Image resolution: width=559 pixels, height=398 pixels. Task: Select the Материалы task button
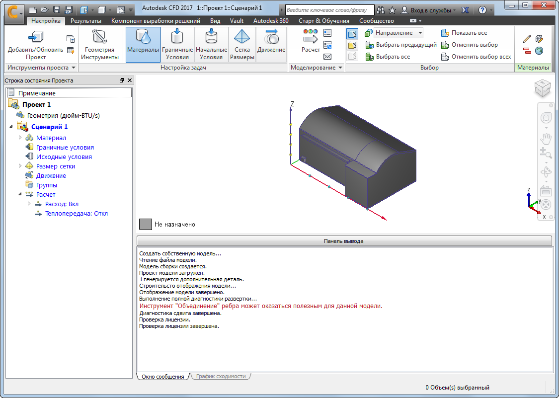click(x=143, y=45)
